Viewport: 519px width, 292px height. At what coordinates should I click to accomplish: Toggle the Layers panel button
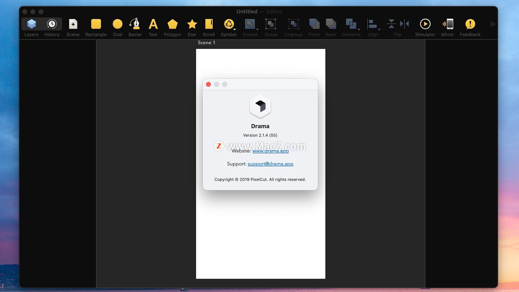(31, 24)
